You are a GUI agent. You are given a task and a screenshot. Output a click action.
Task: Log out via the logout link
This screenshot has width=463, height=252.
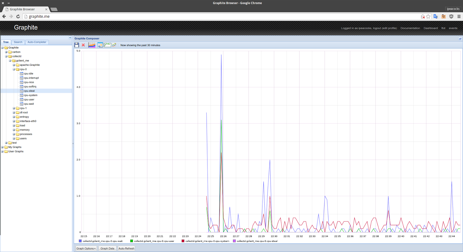pos(377,28)
